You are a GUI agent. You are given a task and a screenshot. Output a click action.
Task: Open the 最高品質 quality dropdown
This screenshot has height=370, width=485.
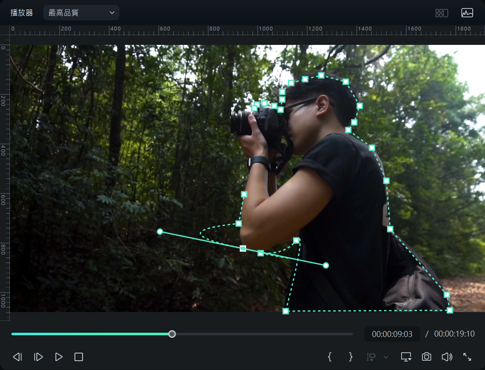point(81,13)
